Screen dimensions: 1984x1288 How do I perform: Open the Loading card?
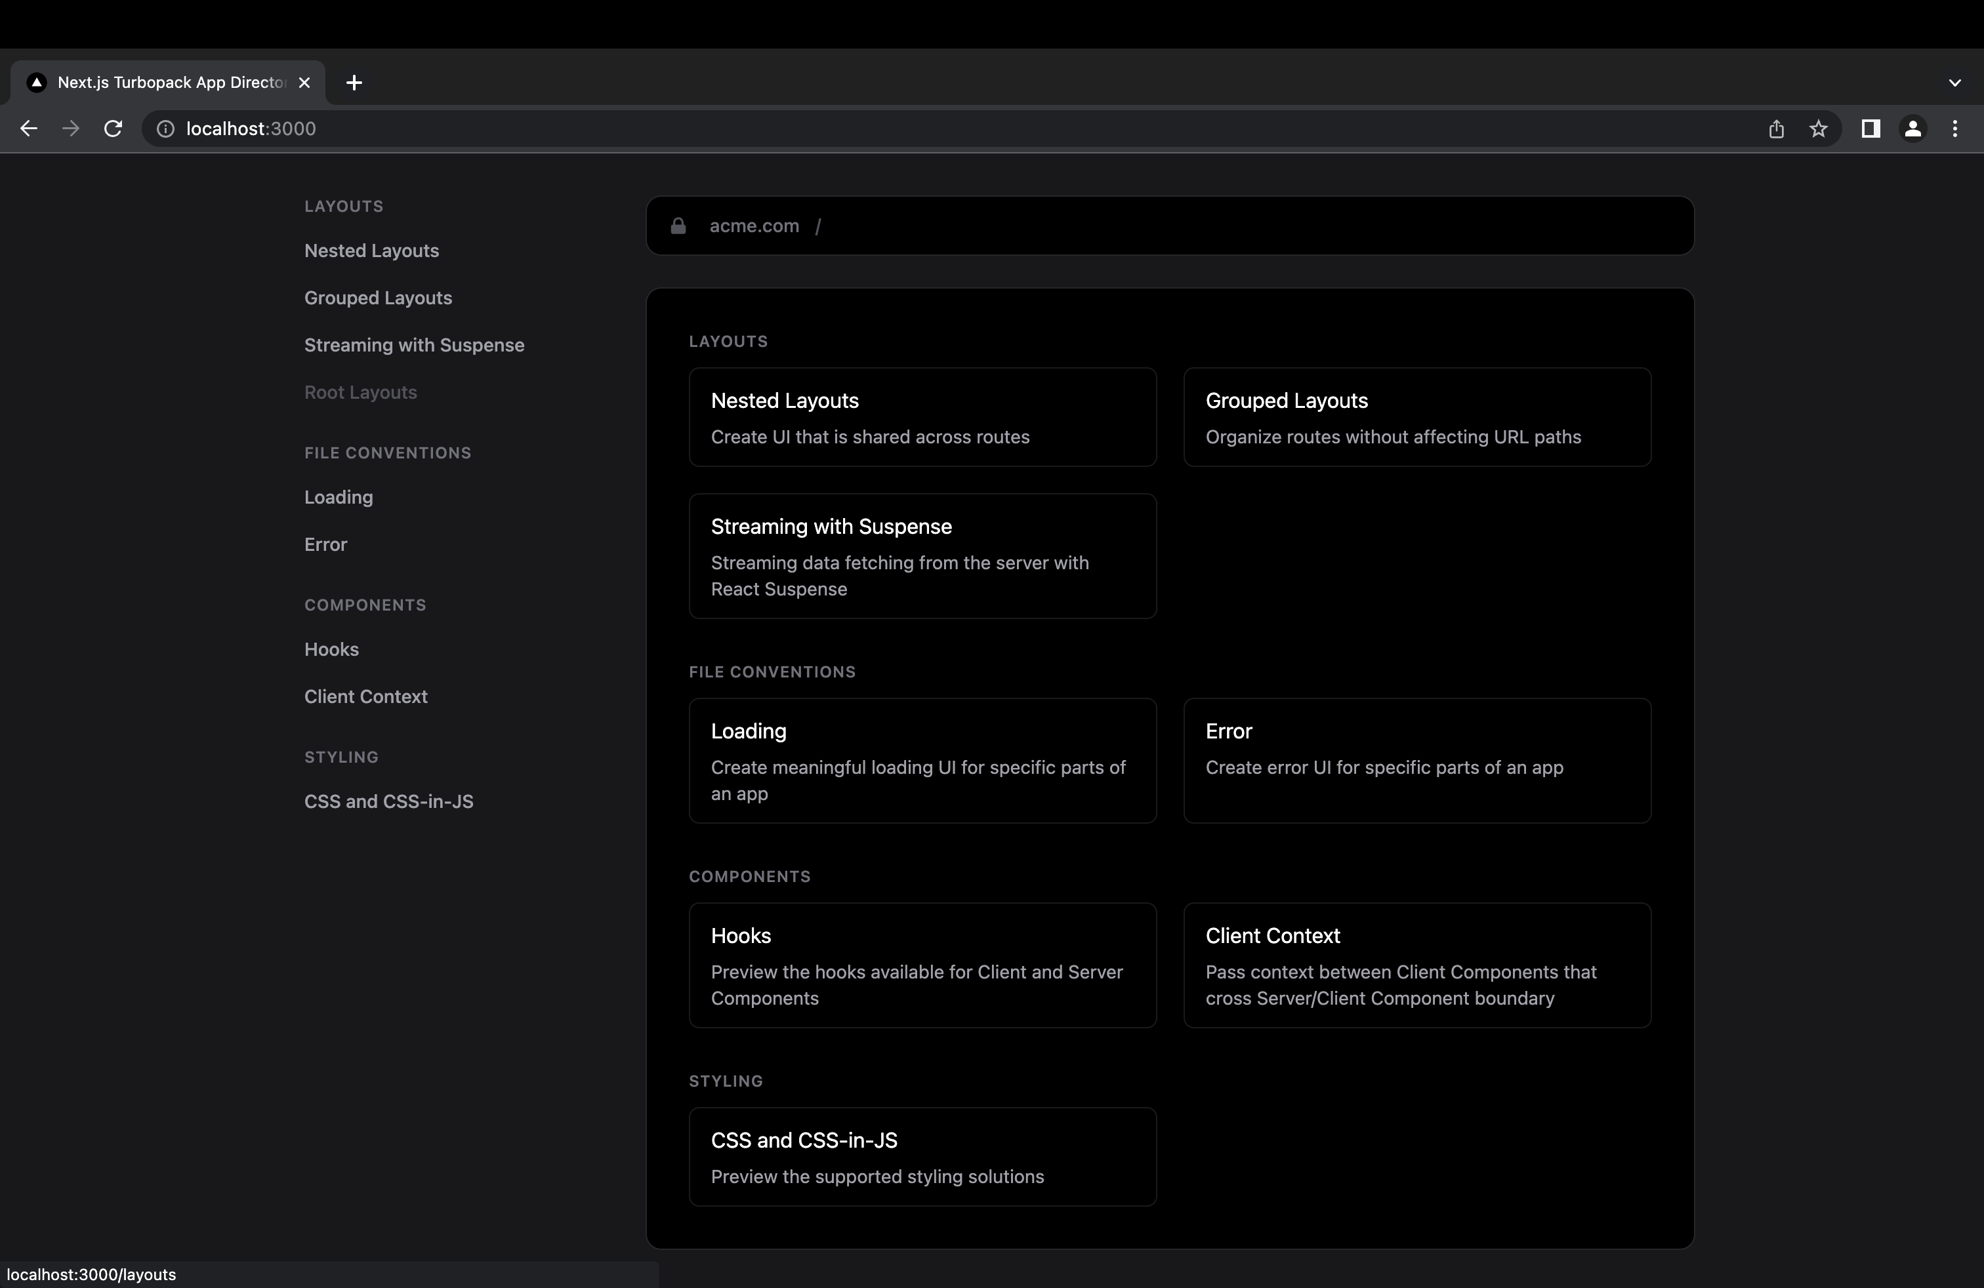click(x=923, y=761)
